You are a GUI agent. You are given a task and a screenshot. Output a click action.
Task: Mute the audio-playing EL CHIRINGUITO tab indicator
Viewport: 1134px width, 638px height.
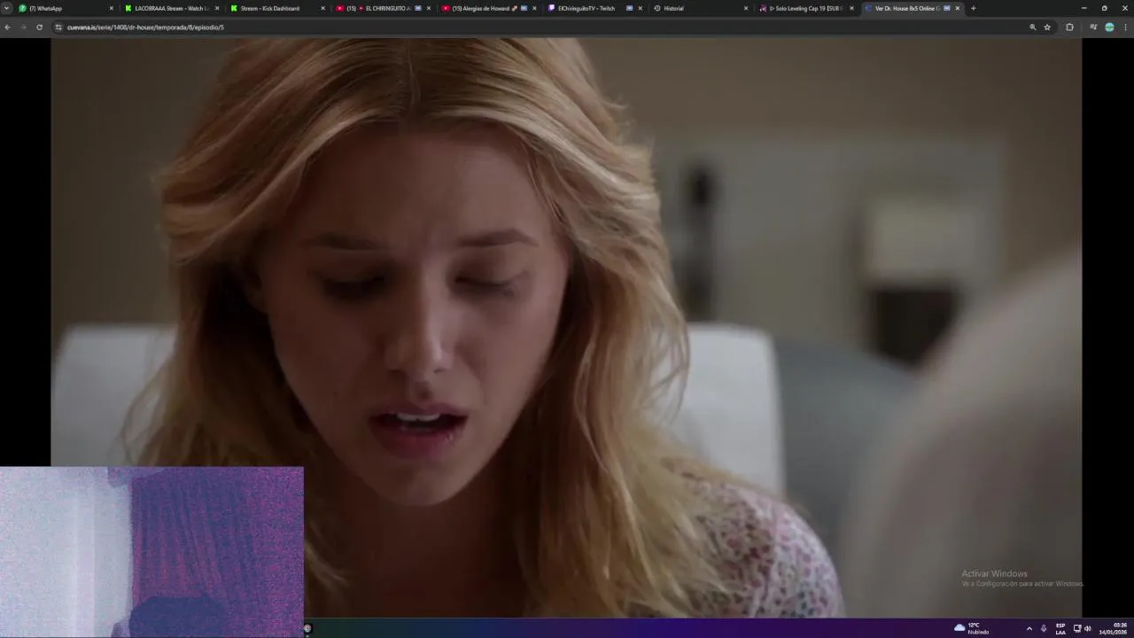coord(418,8)
